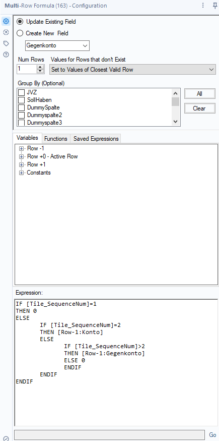This screenshot has height=441, width=219.
Task: Open the Help question mark icon
Action: click(x=6, y=54)
